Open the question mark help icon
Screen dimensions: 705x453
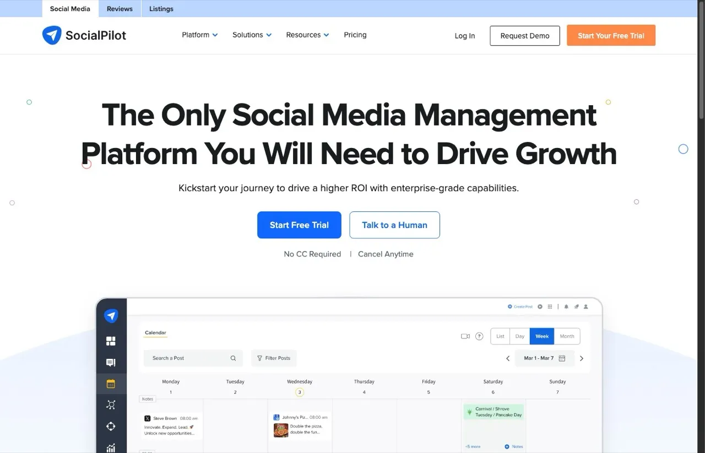point(479,336)
